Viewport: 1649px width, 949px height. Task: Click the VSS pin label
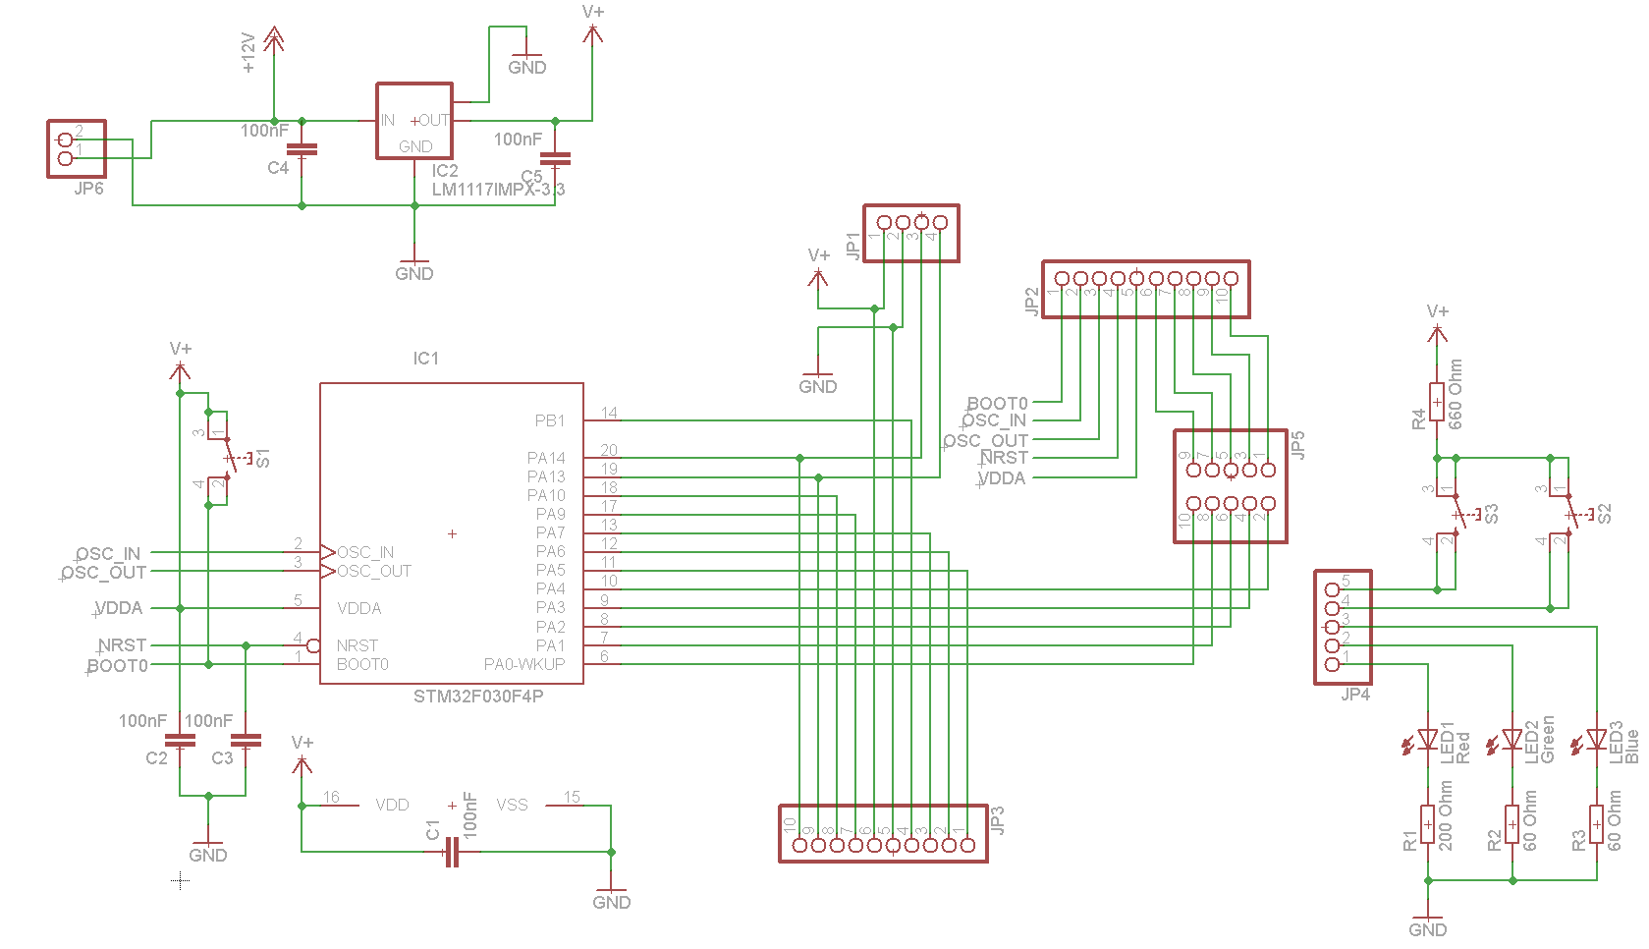click(x=512, y=805)
